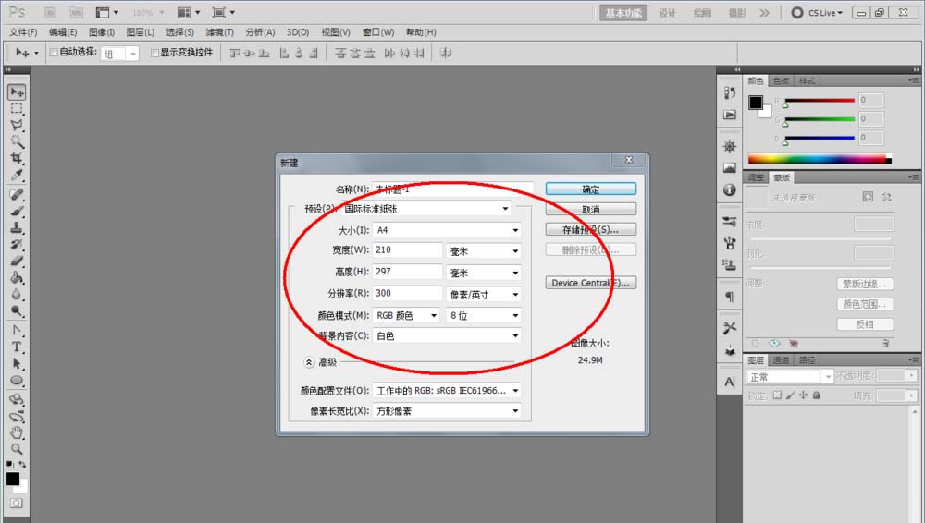Toggle lock position icon in Layers panel
This screenshot has height=523, width=925.
(x=803, y=395)
